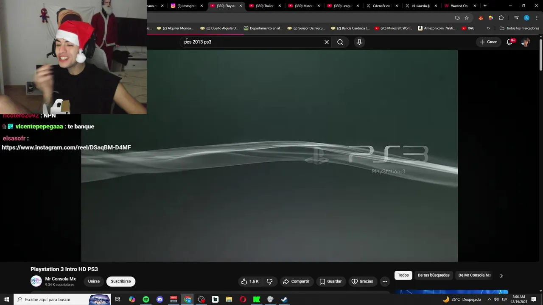Activate voice search microphone icon
Image resolution: width=543 pixels, height=305 pixels.
[359, 42]
